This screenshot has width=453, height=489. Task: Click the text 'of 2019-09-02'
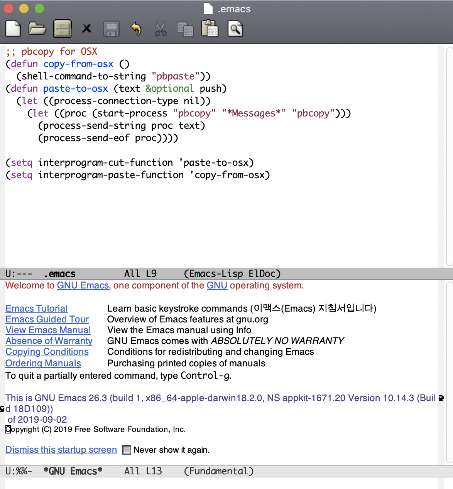pyautogui.click(x=37, y=420)
